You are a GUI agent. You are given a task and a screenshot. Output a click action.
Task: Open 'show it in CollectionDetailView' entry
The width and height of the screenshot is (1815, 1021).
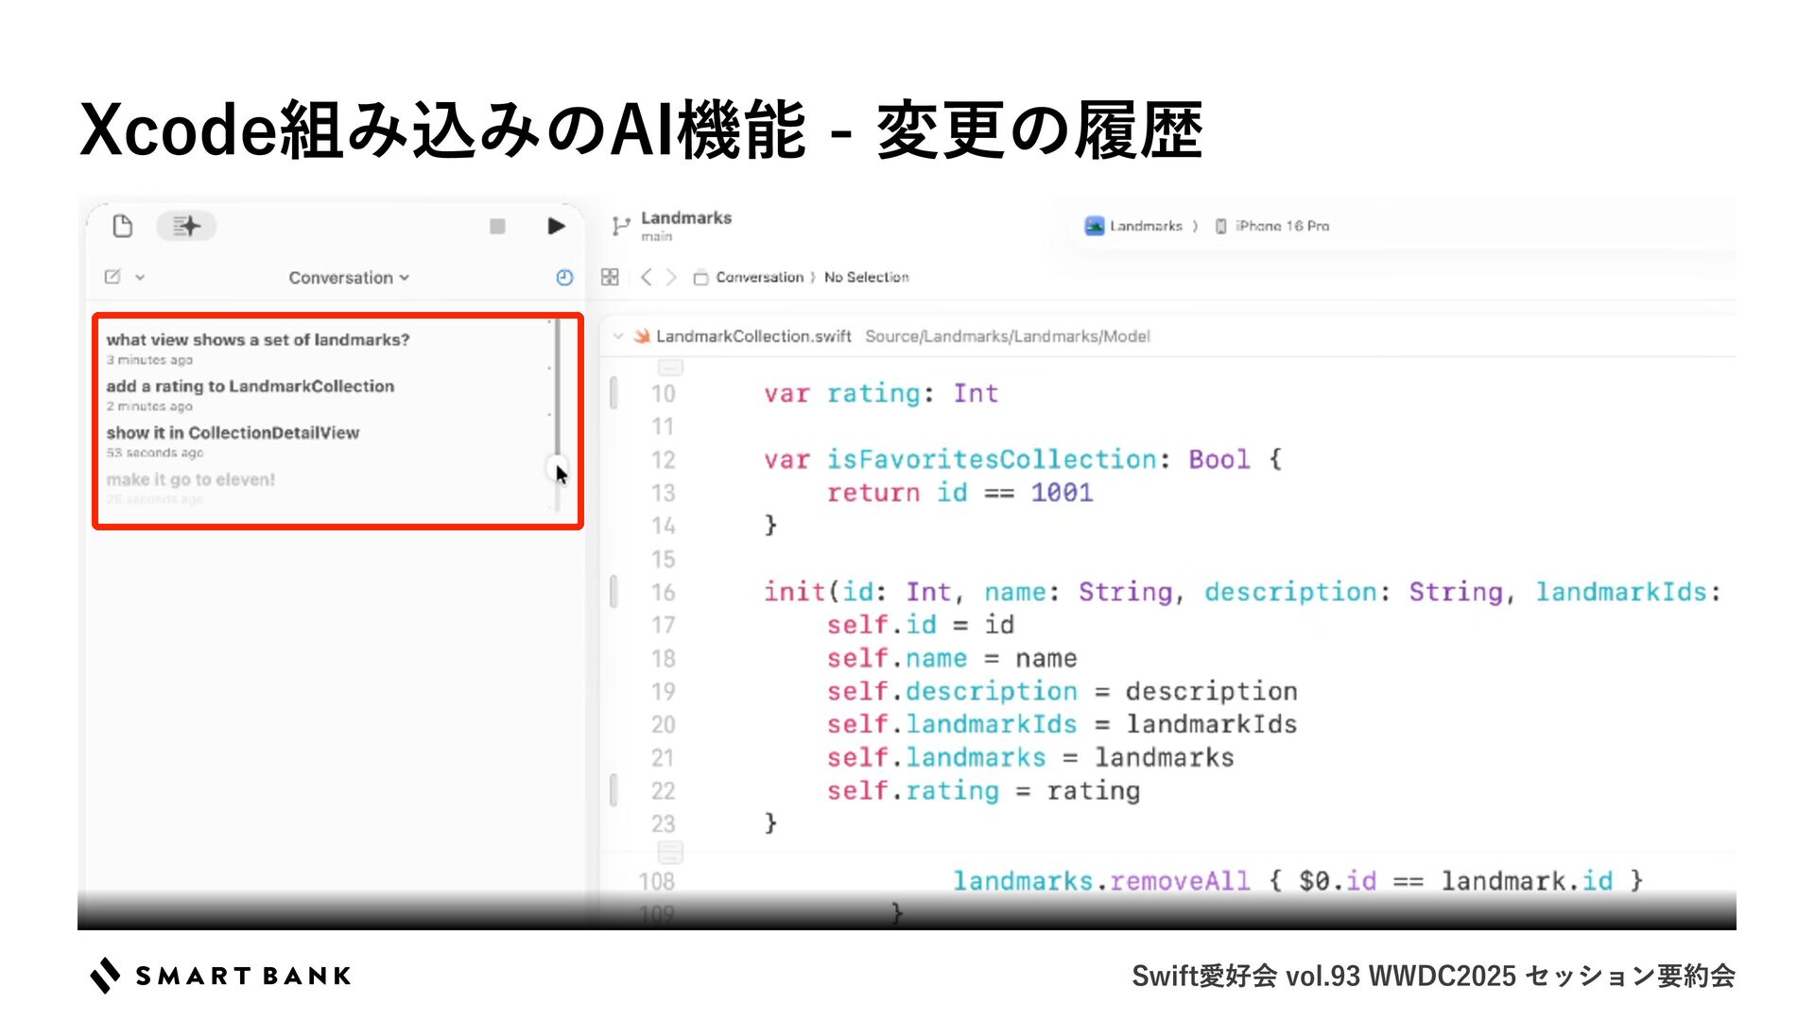point(233,440)
